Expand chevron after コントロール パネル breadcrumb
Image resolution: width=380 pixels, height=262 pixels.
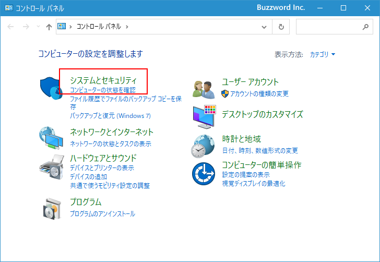click(127, 27)
